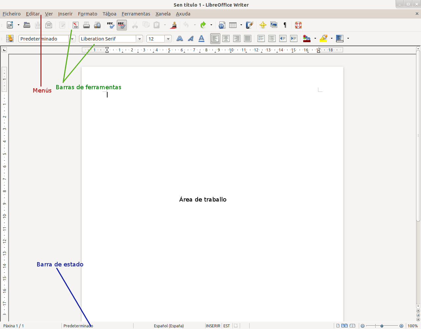
Task: Open the font size dropdown showing 12
Action: tap(168, 39)
